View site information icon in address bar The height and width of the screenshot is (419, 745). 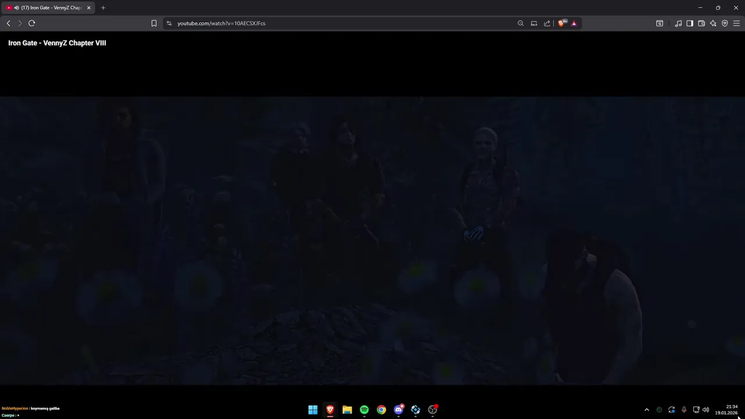tap(169, 23)
